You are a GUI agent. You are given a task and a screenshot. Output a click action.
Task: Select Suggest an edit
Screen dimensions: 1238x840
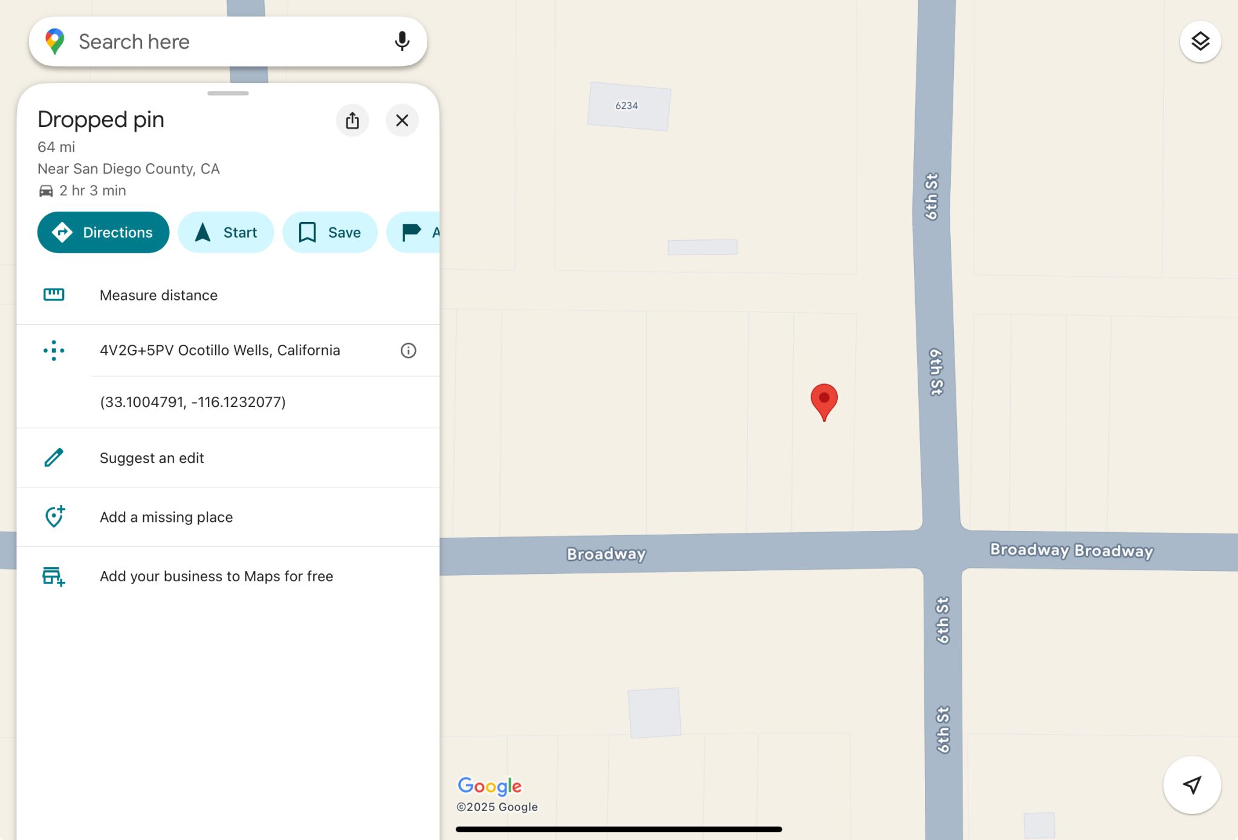pyautogui.click(x=228, y=458)
